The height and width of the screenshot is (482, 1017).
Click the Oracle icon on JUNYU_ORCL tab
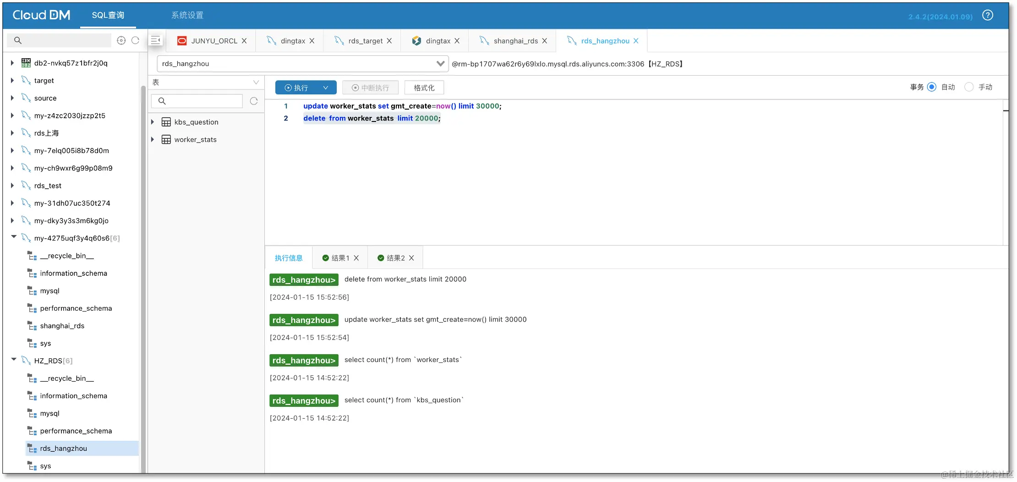[x=182, y=41]
